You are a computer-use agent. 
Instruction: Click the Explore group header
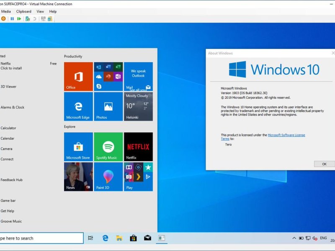70,127
